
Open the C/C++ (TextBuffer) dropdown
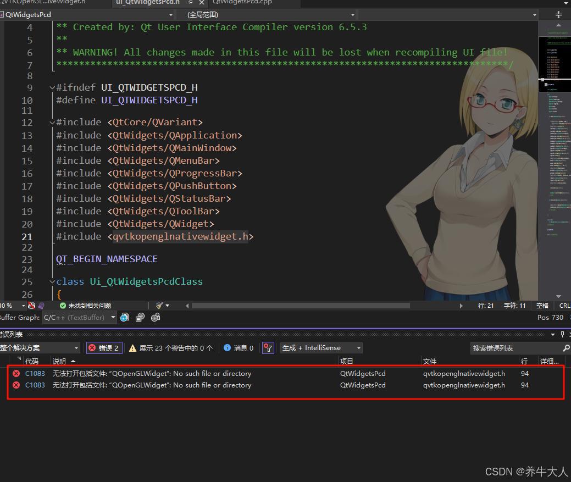(x=79, y=318)
